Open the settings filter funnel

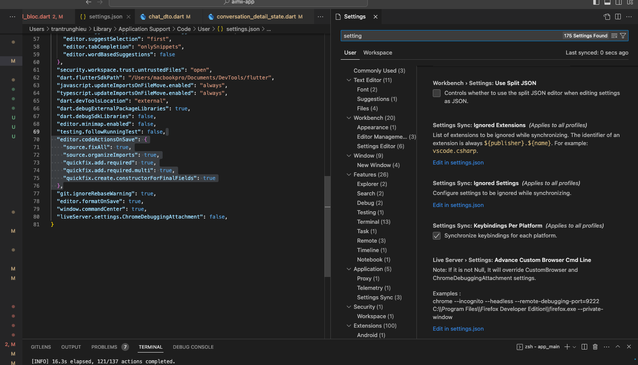click(623, 36)
